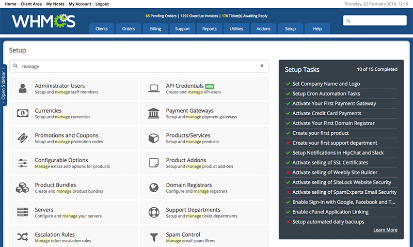Image resolution: width=413 pixels, height=247 pixels.
Task: Open the Setup menu tab
Action: 290,29
